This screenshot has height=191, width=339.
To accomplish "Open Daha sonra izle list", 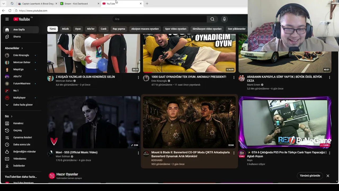I will (21, 145).
